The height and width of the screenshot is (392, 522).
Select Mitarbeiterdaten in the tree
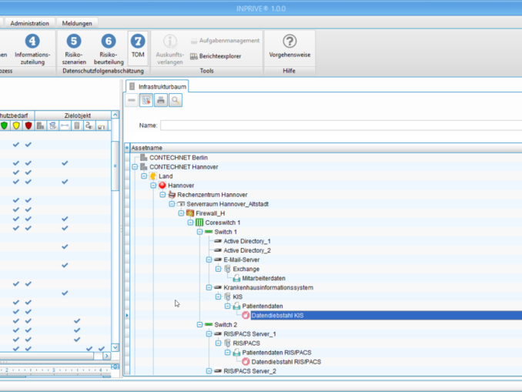[x=263, y=279]
